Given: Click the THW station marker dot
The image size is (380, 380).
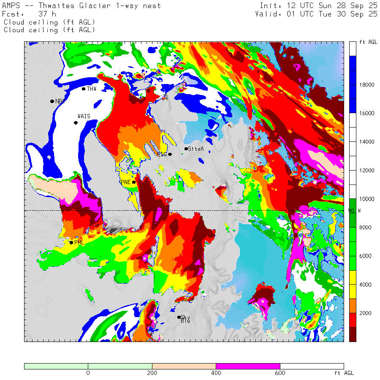Looking at the screenshot, I should (x=84, y=89).
